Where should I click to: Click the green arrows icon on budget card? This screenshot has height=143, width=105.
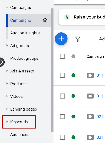tap(67, 17)
